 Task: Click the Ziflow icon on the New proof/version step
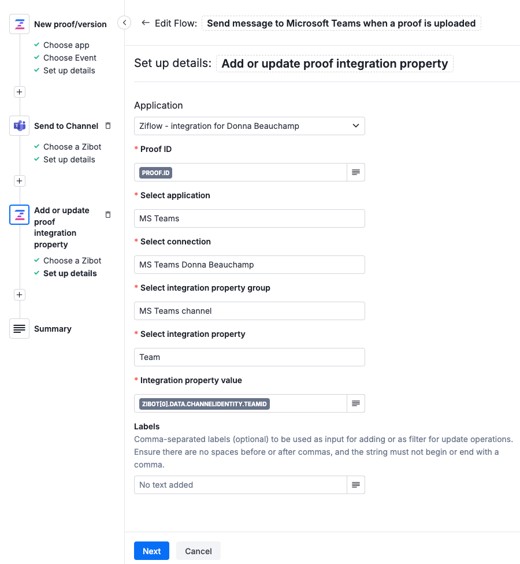pyautogui.click(x=19, y=24)
